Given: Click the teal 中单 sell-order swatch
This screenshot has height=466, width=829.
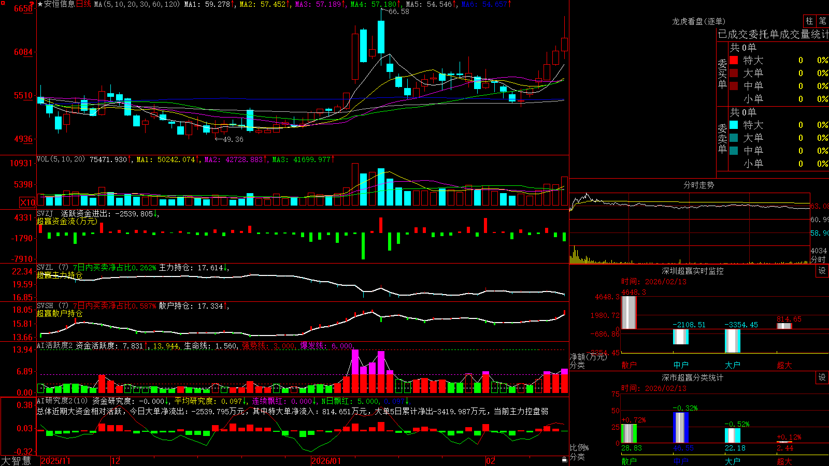Looking at the screenshot, I should point(734,151).
